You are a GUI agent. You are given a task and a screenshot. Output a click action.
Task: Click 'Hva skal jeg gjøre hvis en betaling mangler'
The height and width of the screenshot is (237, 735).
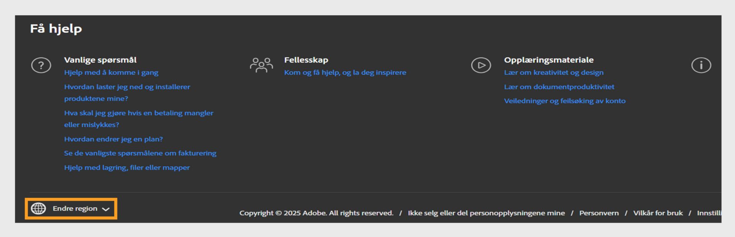point(139,113)
